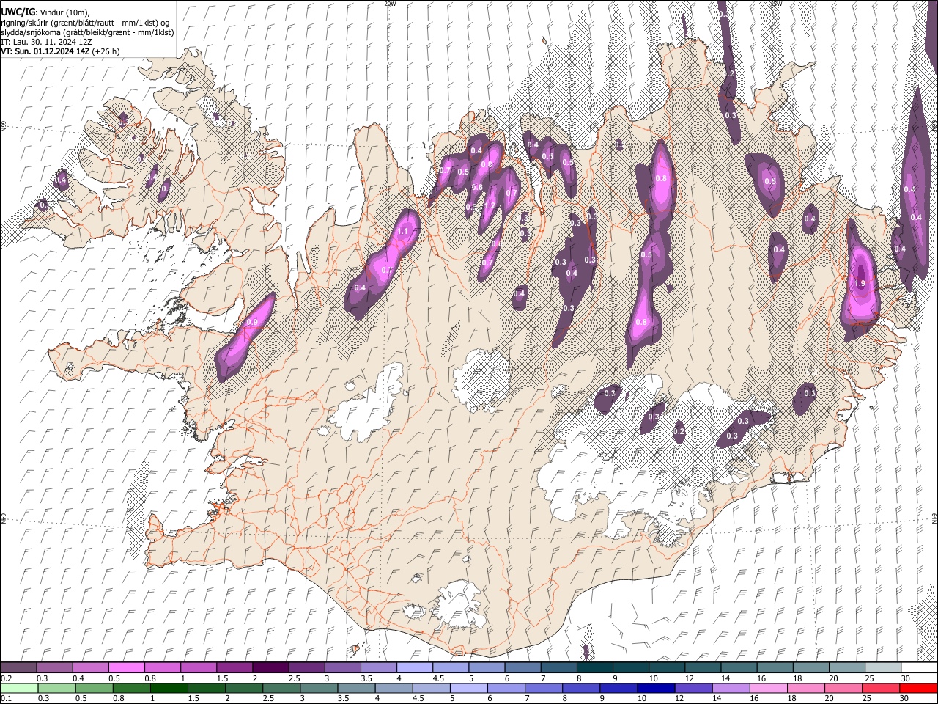This screenshot has width=938, height=704.
Task: Click the magenta swatch labeled 1 on upper scale
Action: pyautogui.click(x=198, y=668)
